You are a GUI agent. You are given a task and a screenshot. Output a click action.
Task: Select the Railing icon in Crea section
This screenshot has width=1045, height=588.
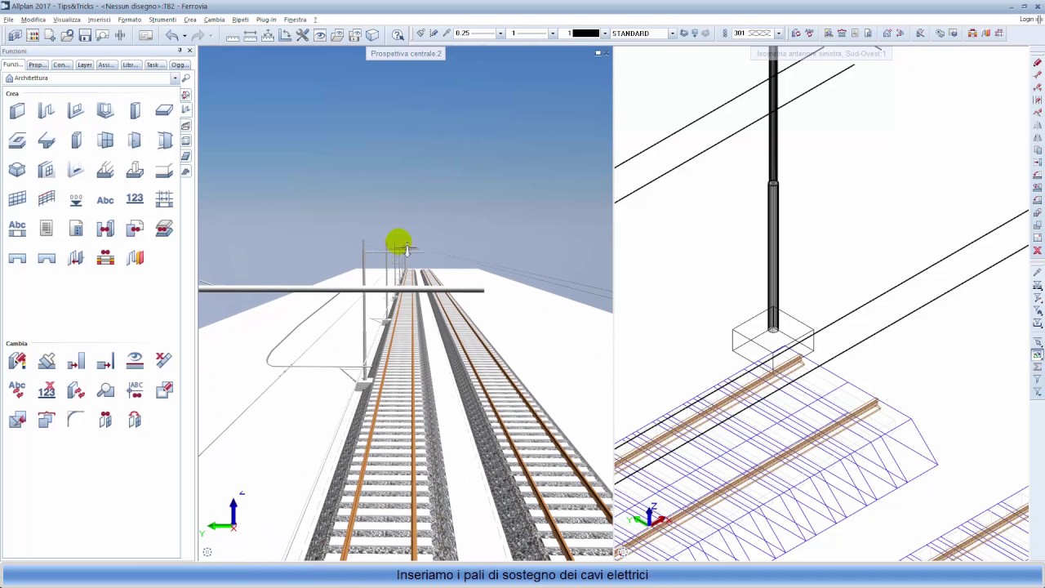click(x=47, y=199)
